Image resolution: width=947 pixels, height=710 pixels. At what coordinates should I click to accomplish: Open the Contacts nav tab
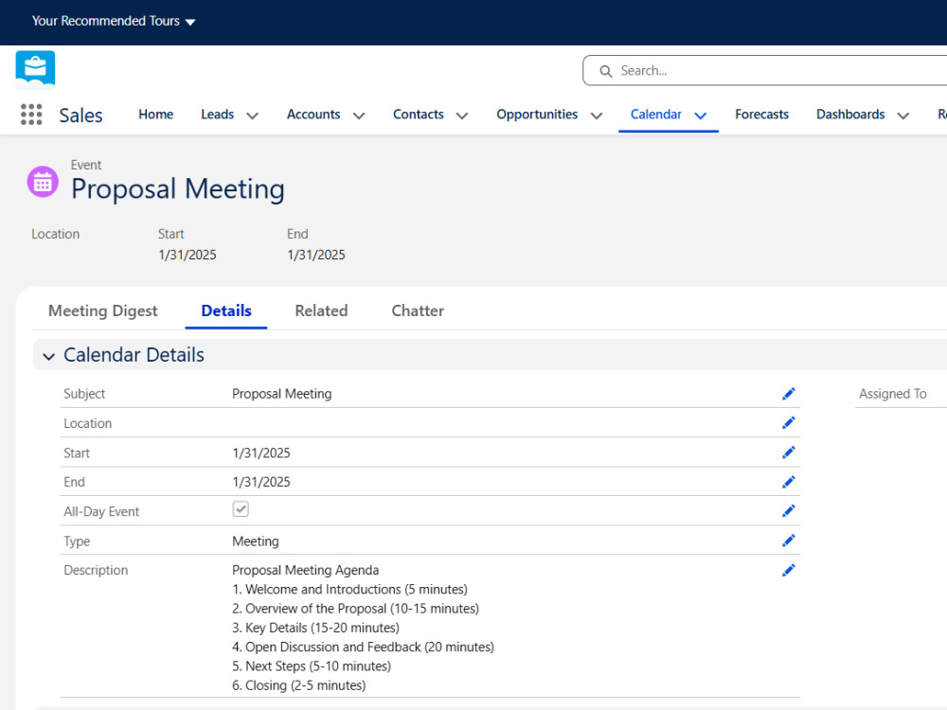(x=418, y=115)
